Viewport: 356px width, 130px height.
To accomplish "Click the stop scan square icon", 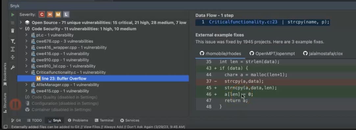I will pyautogui.click(x=13, y=23).
